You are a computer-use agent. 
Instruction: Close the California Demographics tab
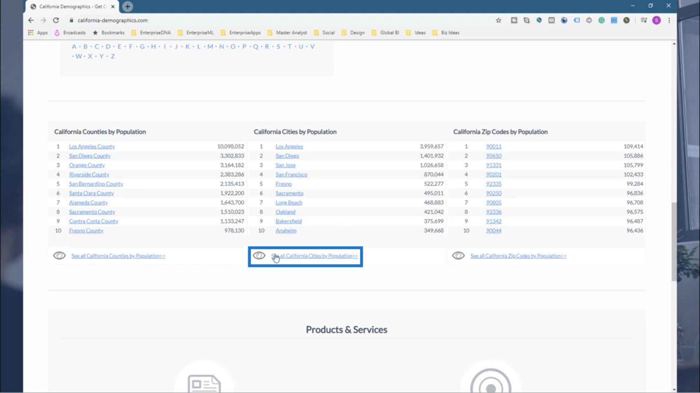click(x=113, y=6)
